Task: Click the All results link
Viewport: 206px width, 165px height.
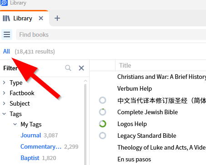Action: click(6, 51)
